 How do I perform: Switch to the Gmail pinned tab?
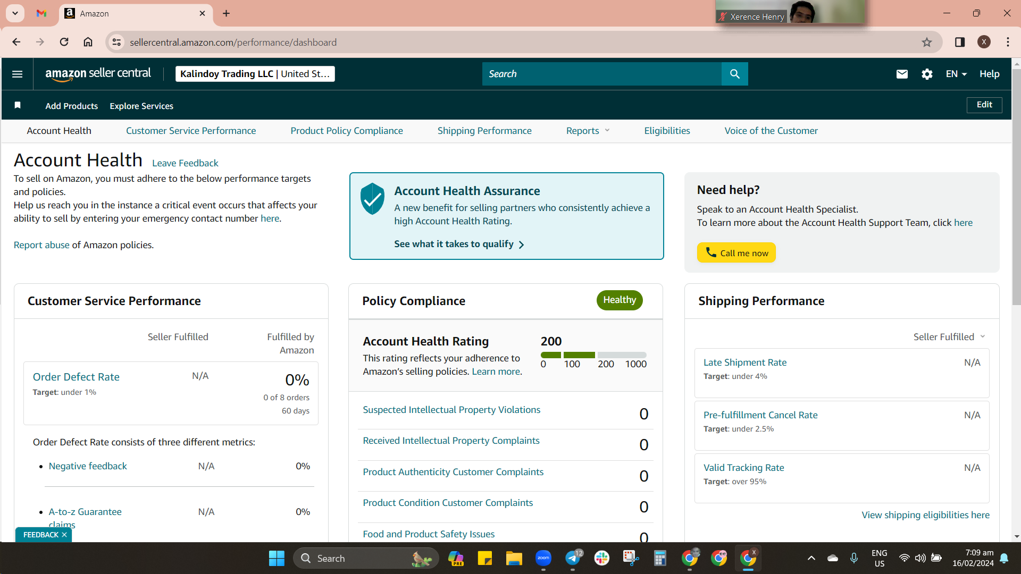41,13
